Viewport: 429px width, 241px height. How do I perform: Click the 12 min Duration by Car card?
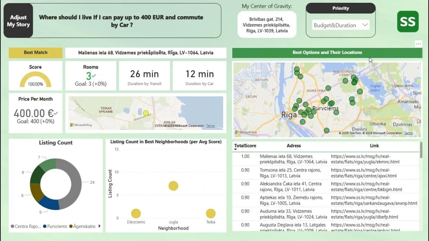pyautogui.click(x=199, y=76)
